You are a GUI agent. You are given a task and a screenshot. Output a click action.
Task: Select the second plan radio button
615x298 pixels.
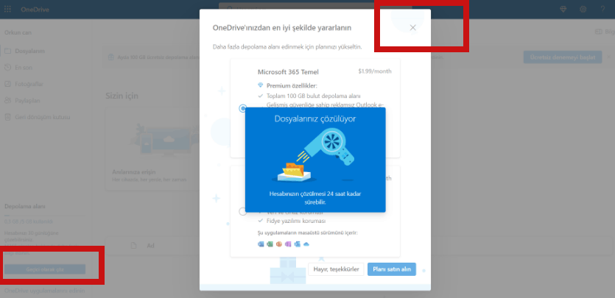243,211
